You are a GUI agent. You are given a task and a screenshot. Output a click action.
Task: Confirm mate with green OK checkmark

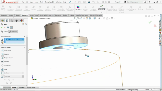2,27
